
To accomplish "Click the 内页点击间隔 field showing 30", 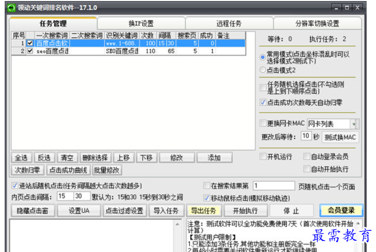I will click(82, 196).
